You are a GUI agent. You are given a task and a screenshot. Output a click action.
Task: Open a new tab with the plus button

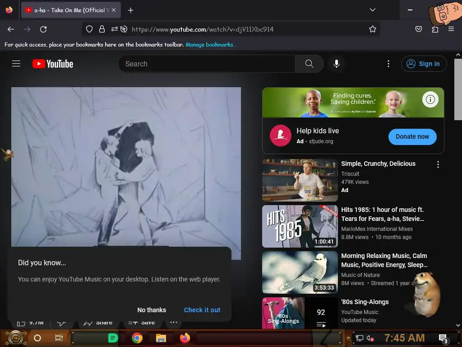(x=130, y=10)
